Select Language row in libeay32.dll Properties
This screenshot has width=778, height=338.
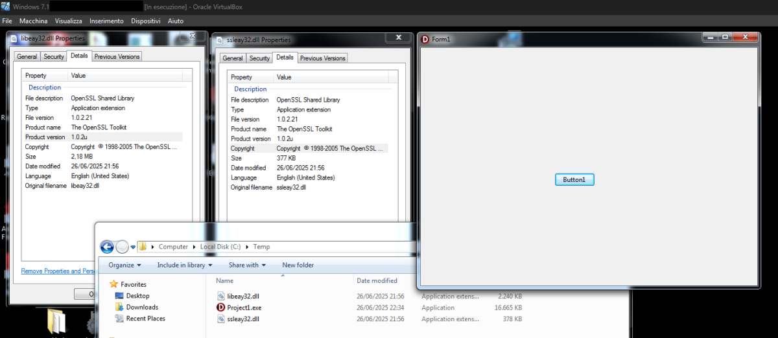[x=103, y=176]
